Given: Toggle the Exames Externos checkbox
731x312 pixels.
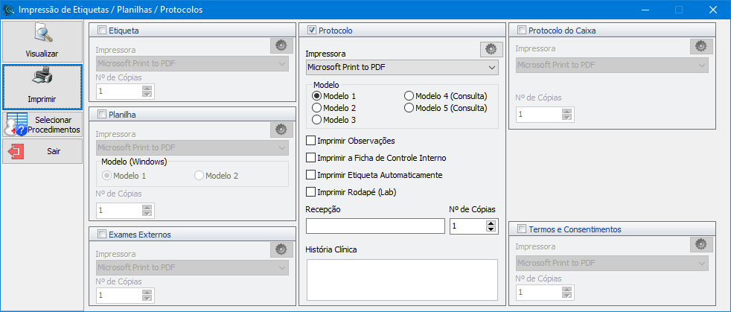Looking at the screenshot, I should tap(102, 234).
